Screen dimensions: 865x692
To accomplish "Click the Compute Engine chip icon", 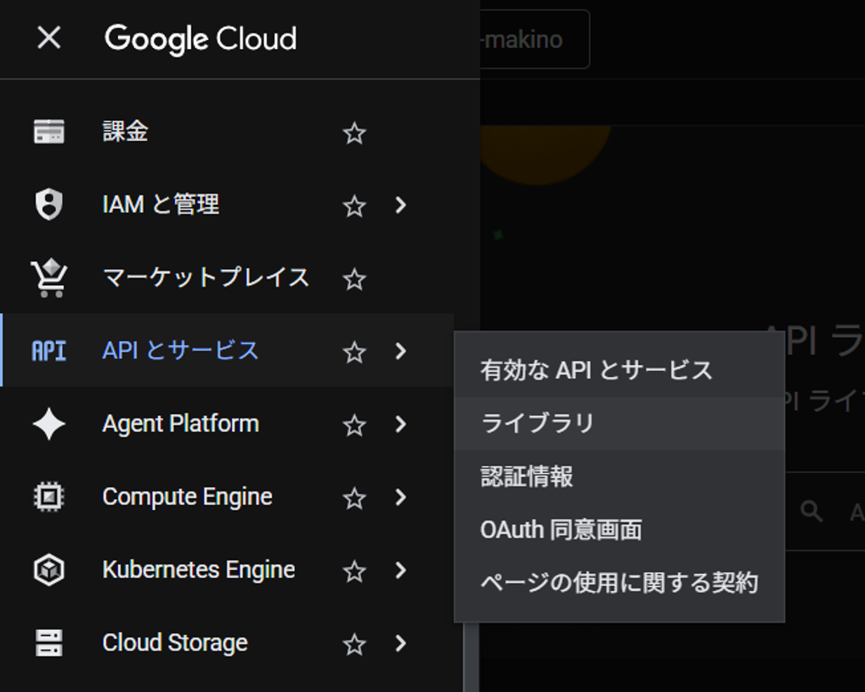I will click(x=49, y=498).
